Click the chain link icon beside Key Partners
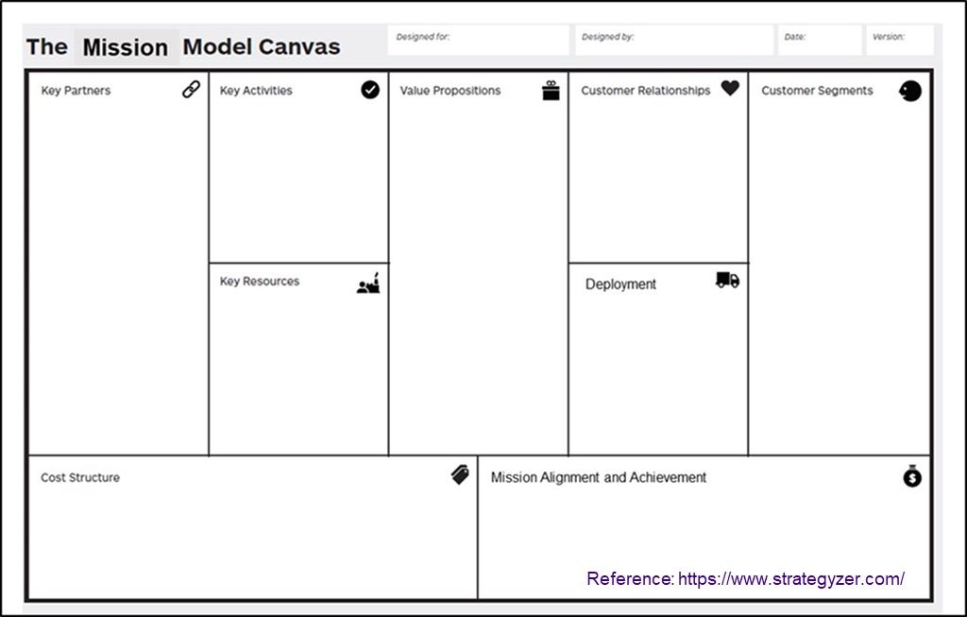 click(x=189, y=88)
